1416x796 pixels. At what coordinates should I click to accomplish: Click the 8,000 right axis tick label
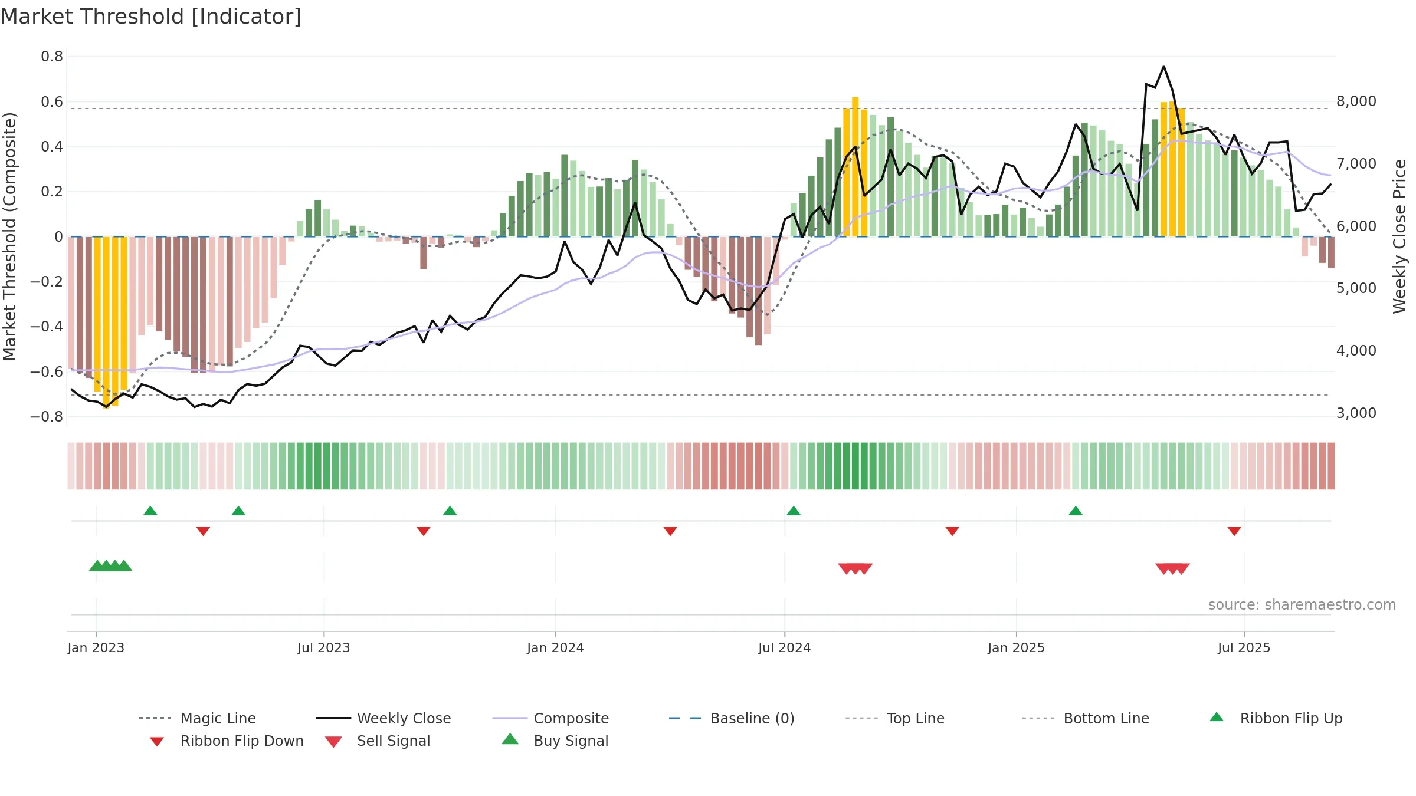tap(1356, 101)
